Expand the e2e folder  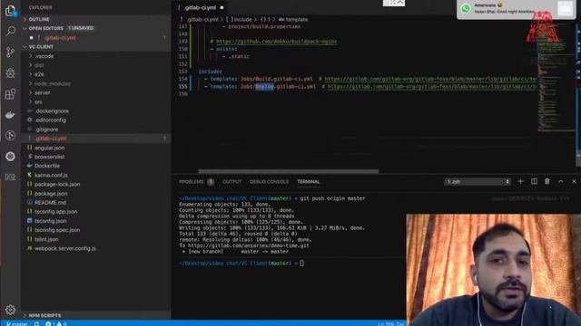(39, 74)
